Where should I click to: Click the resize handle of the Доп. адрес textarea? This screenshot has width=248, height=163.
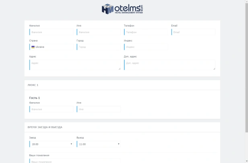[214, 69]
